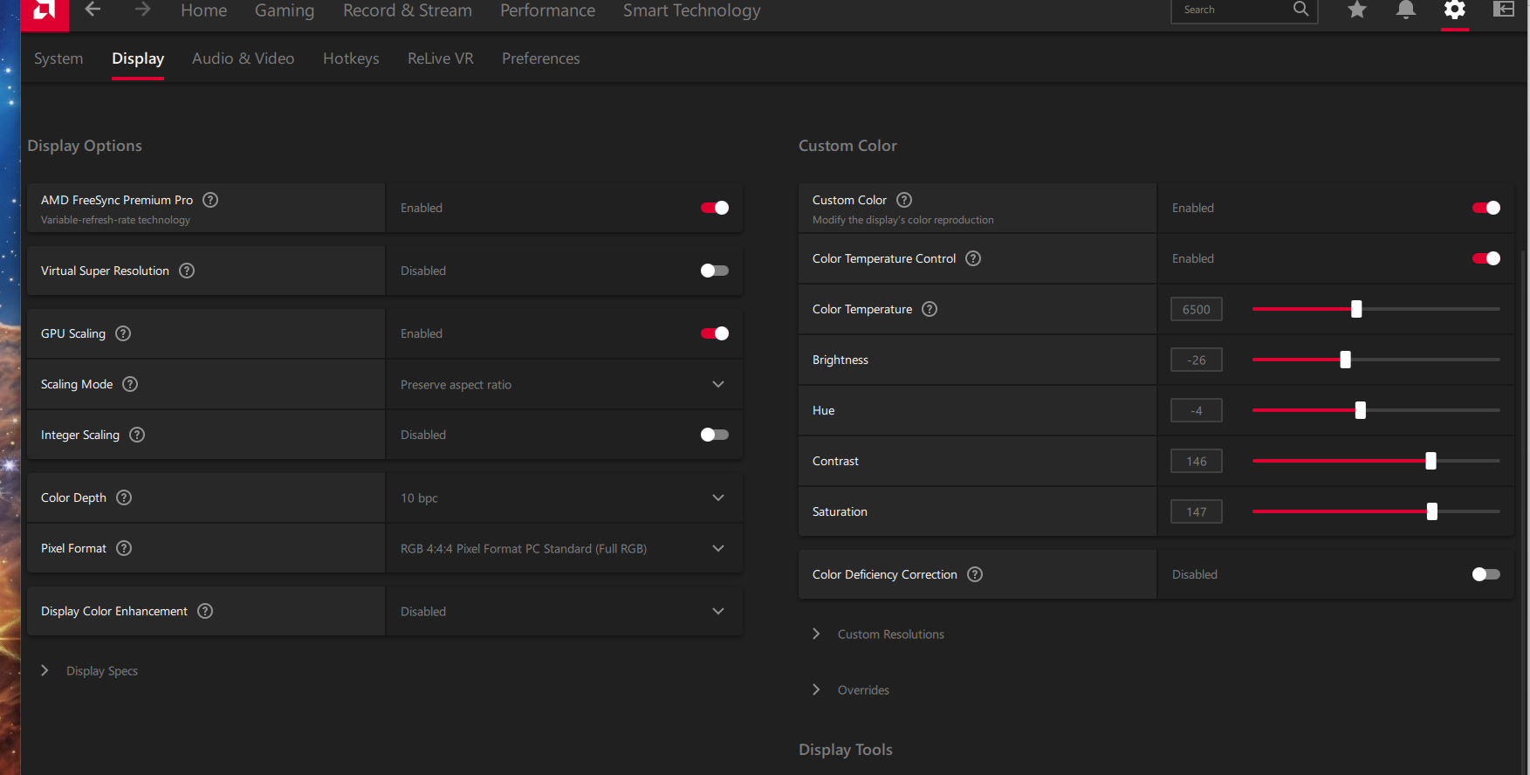Click Saturation value box 147
Screen dimensions: 1530x775
1197,511
